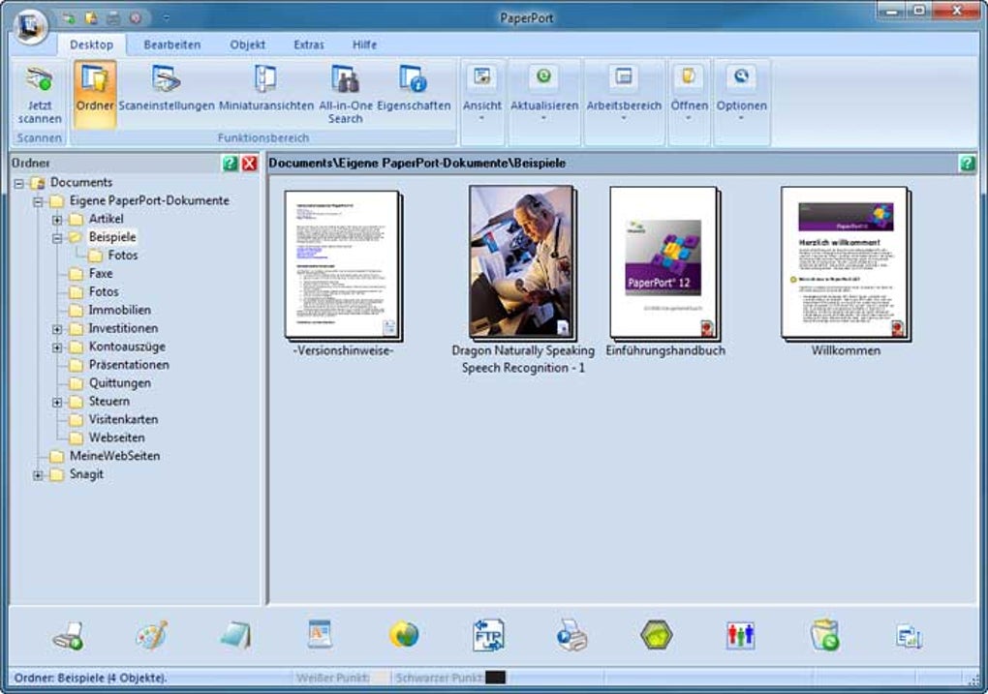Switch to the Hilfe ribbon tab

tap(364, 45)
